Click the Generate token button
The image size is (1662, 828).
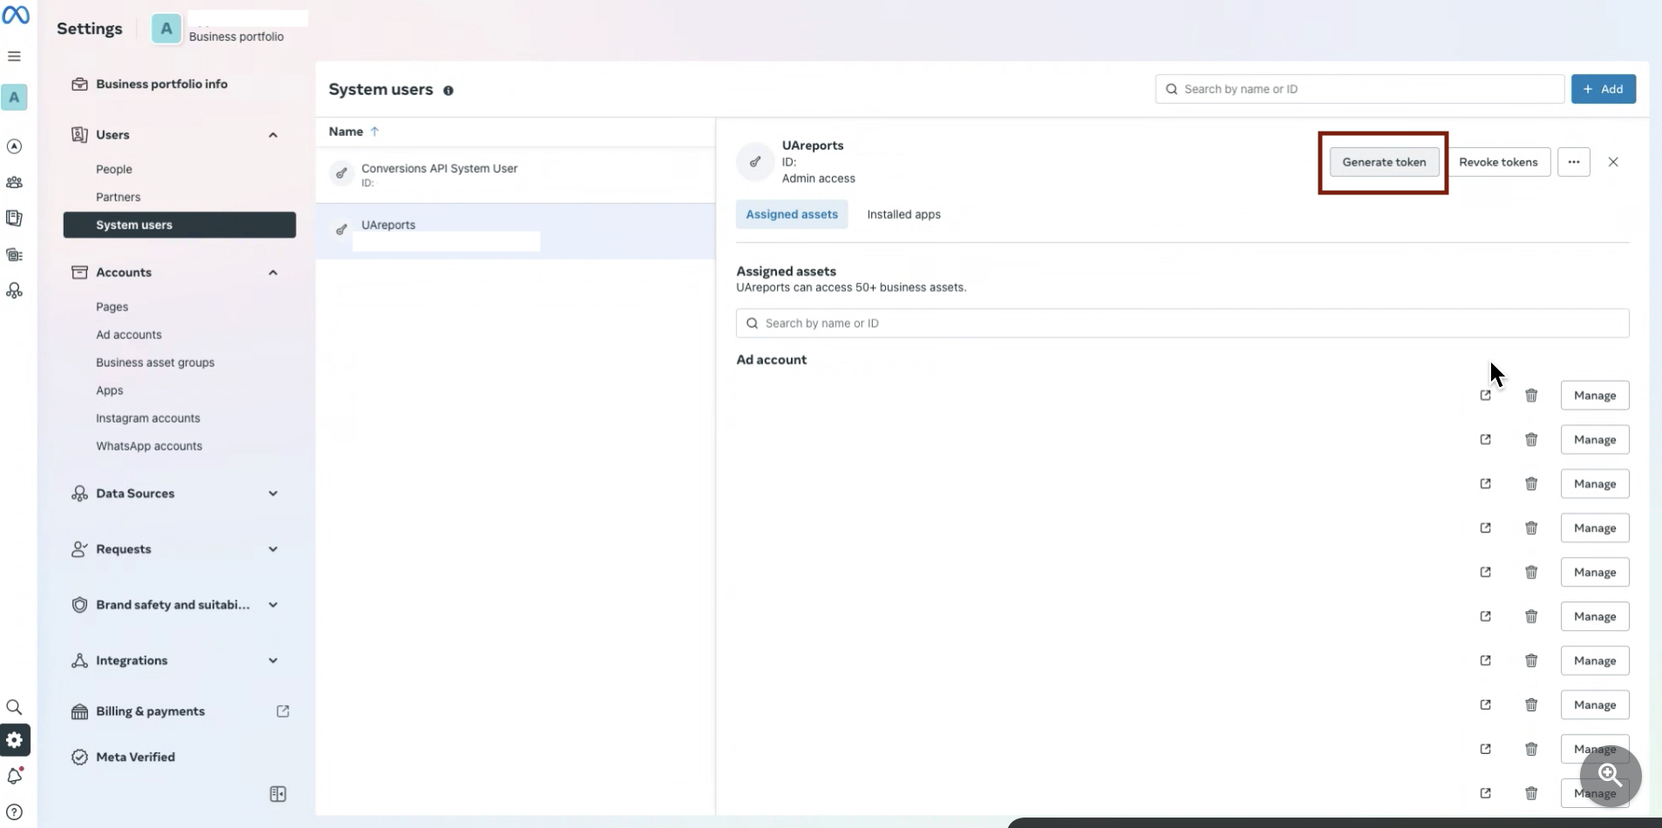pyautogui.click(x=1384, y=162)
